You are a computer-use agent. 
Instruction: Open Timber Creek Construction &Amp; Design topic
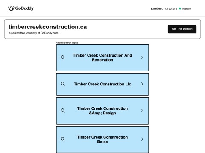[x=102, y=111]
